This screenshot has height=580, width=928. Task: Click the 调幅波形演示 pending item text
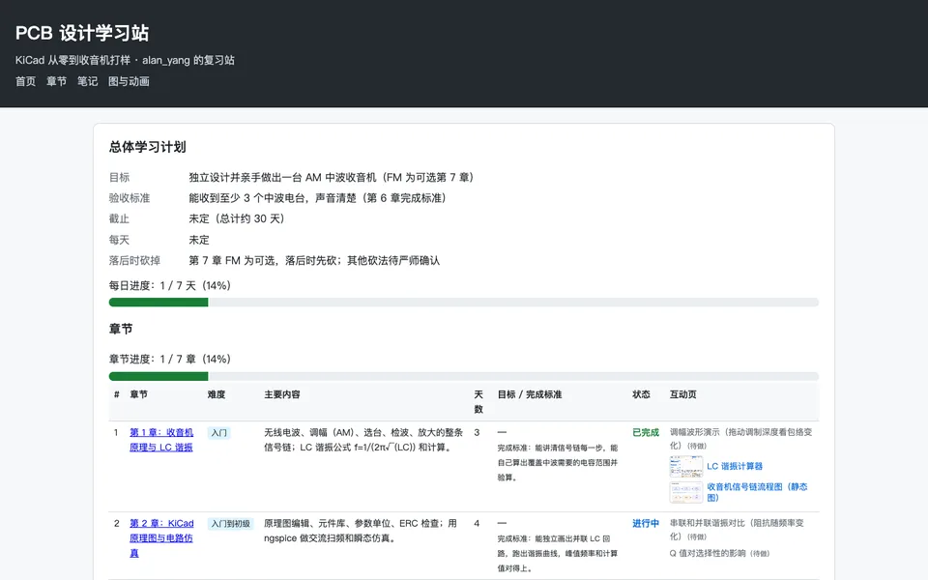(x=741, y=439)
